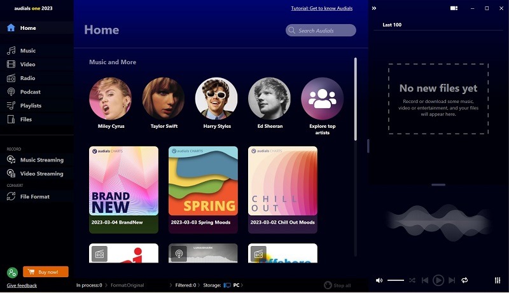The height and width of the screenshot is (293, 509).
Task: Select Harry Styles artist portrait
Action: coord(216,99)
